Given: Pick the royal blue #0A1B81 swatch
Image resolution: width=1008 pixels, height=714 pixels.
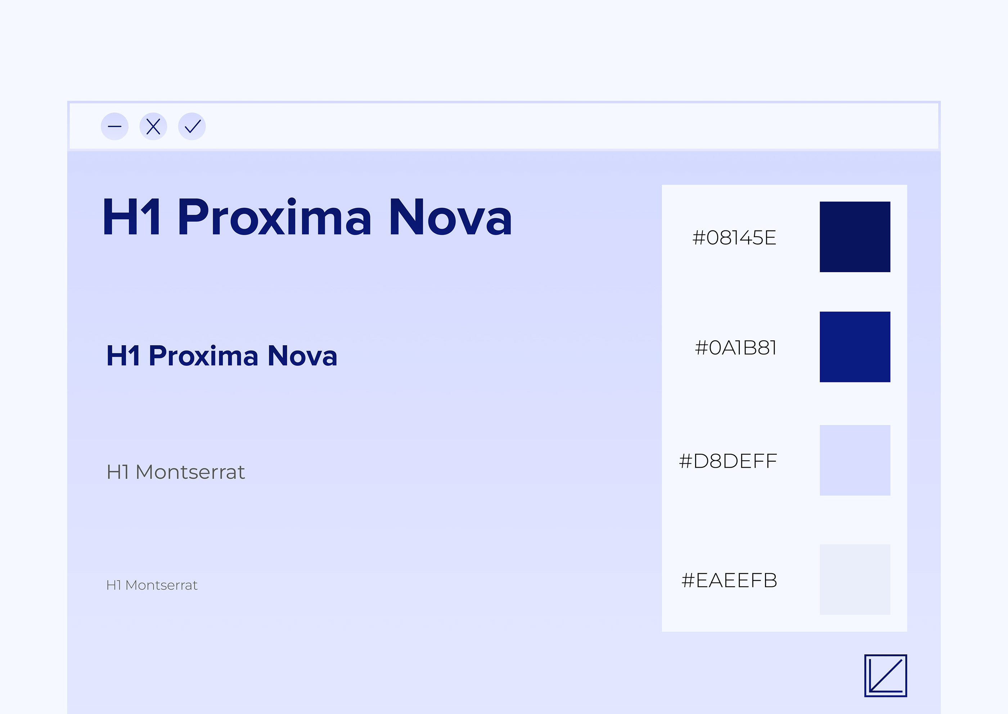Looking at the screenshot, I should [855, 347].
